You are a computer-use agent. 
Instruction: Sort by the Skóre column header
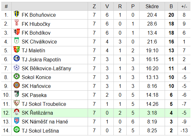coord(152,6)
